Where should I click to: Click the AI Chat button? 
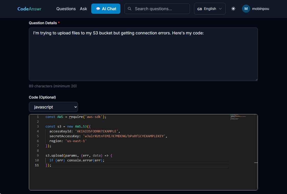tap(106, 8)
